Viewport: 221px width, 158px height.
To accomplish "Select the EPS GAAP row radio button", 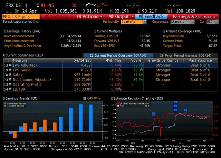I will [10, 70].
